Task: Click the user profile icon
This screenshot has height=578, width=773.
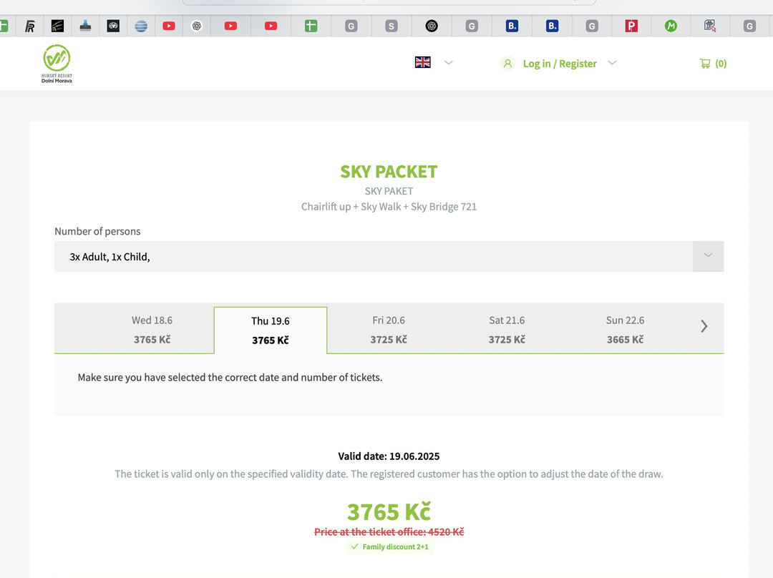Action: tap(507, 64)
